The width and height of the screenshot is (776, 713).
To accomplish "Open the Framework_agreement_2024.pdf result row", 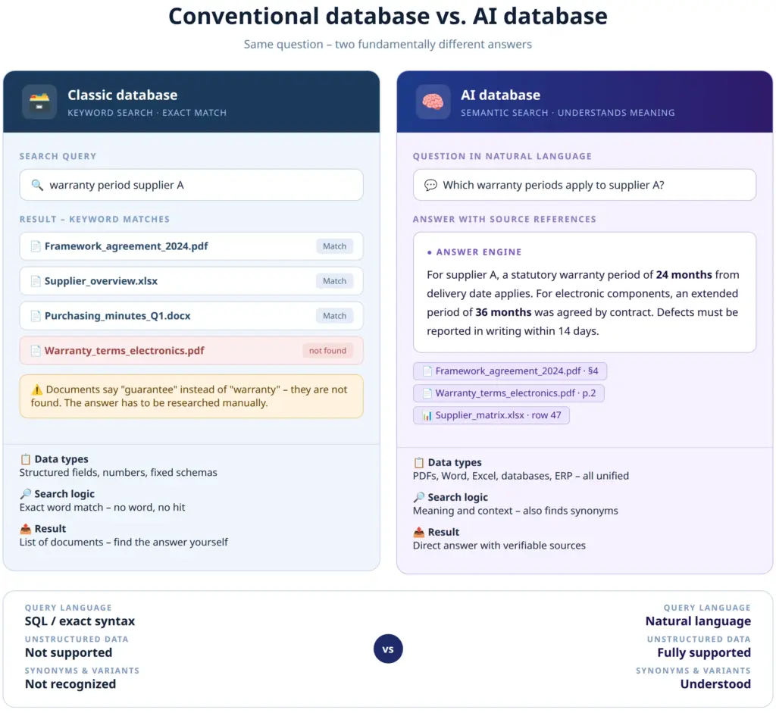I will pos(192,246).
